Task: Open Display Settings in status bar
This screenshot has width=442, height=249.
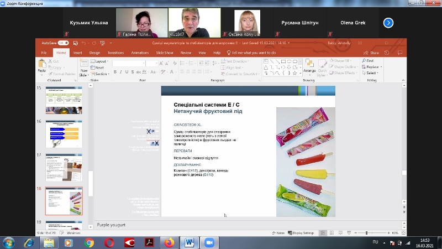Action: pos(301,233)
